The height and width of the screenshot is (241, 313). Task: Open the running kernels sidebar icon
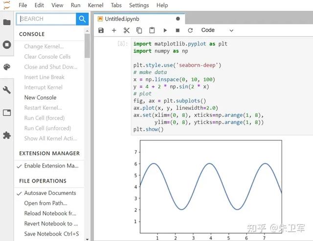tap(7, 45)
